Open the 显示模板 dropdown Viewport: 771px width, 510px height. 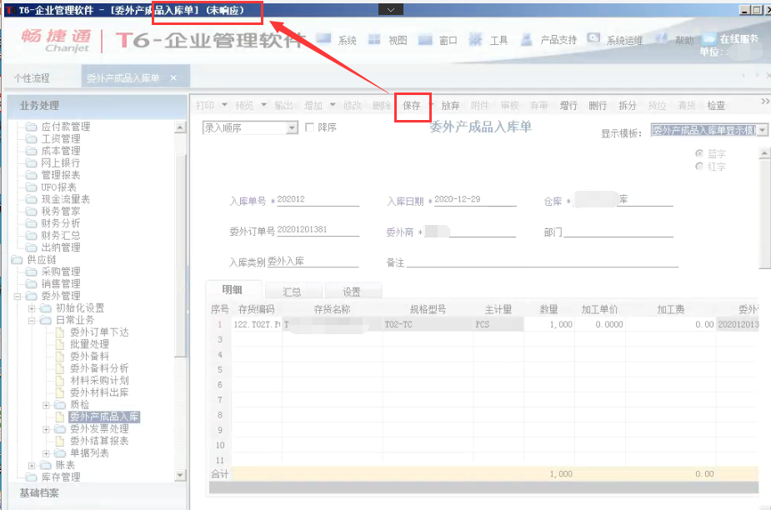[762, 130]
